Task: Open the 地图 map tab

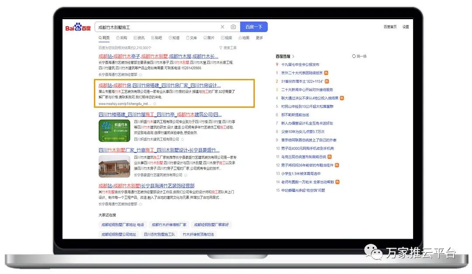Action: [243, 38]
